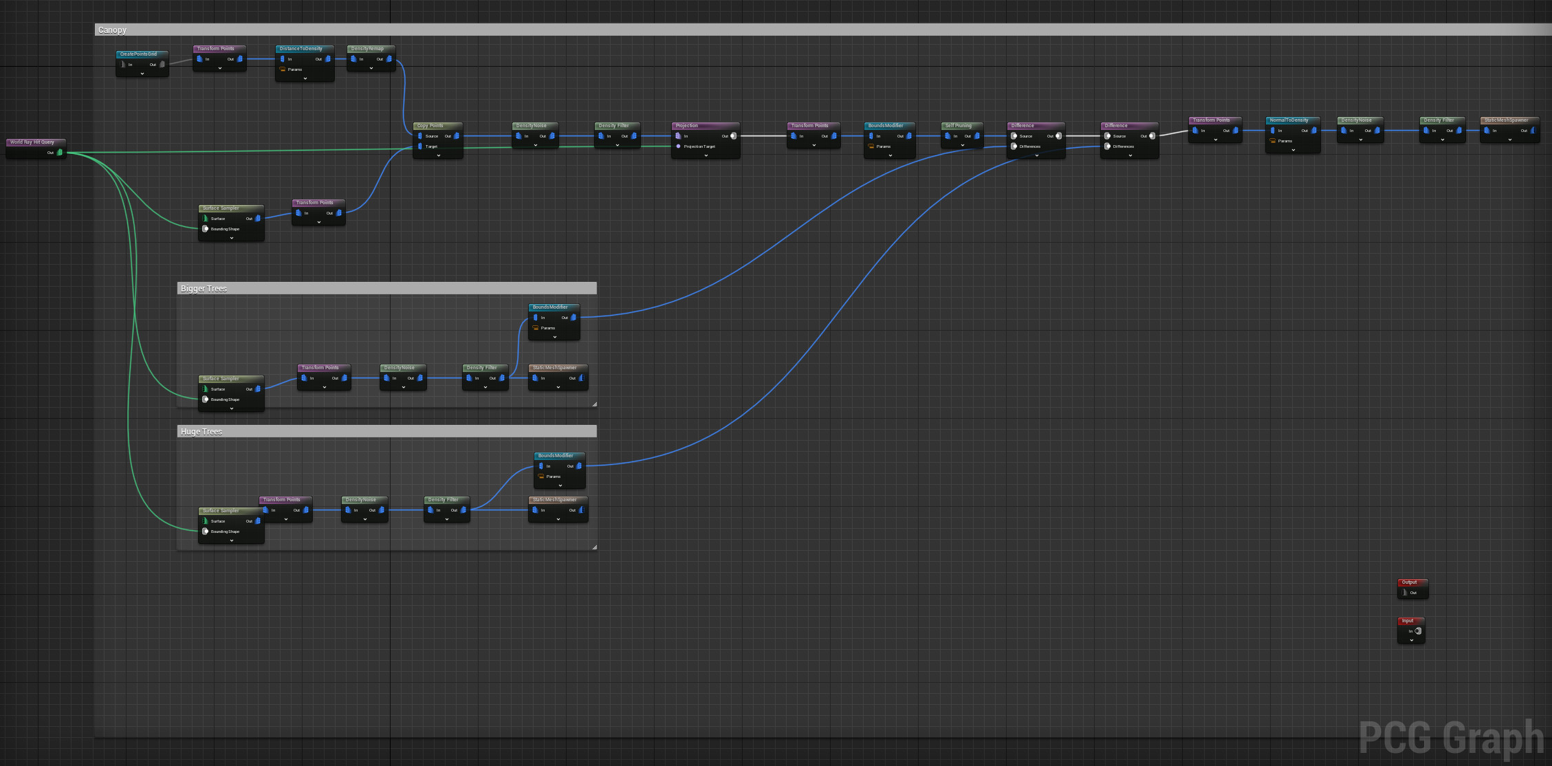The image size is (1552, 766).
Task: Click the Source input pin of Copy Points
Action: [419, 136]
